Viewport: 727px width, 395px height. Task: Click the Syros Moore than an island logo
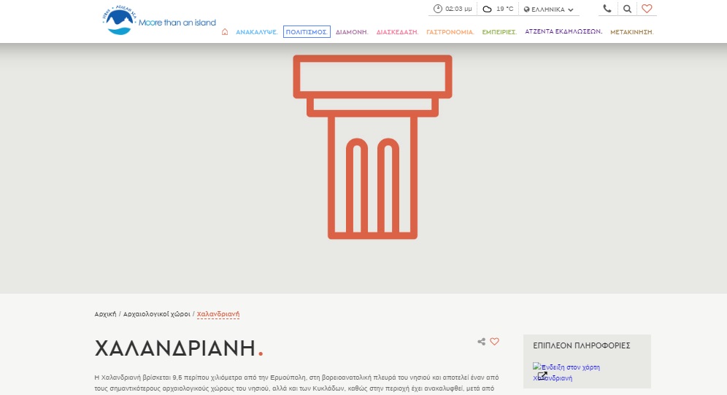[160, 20]
